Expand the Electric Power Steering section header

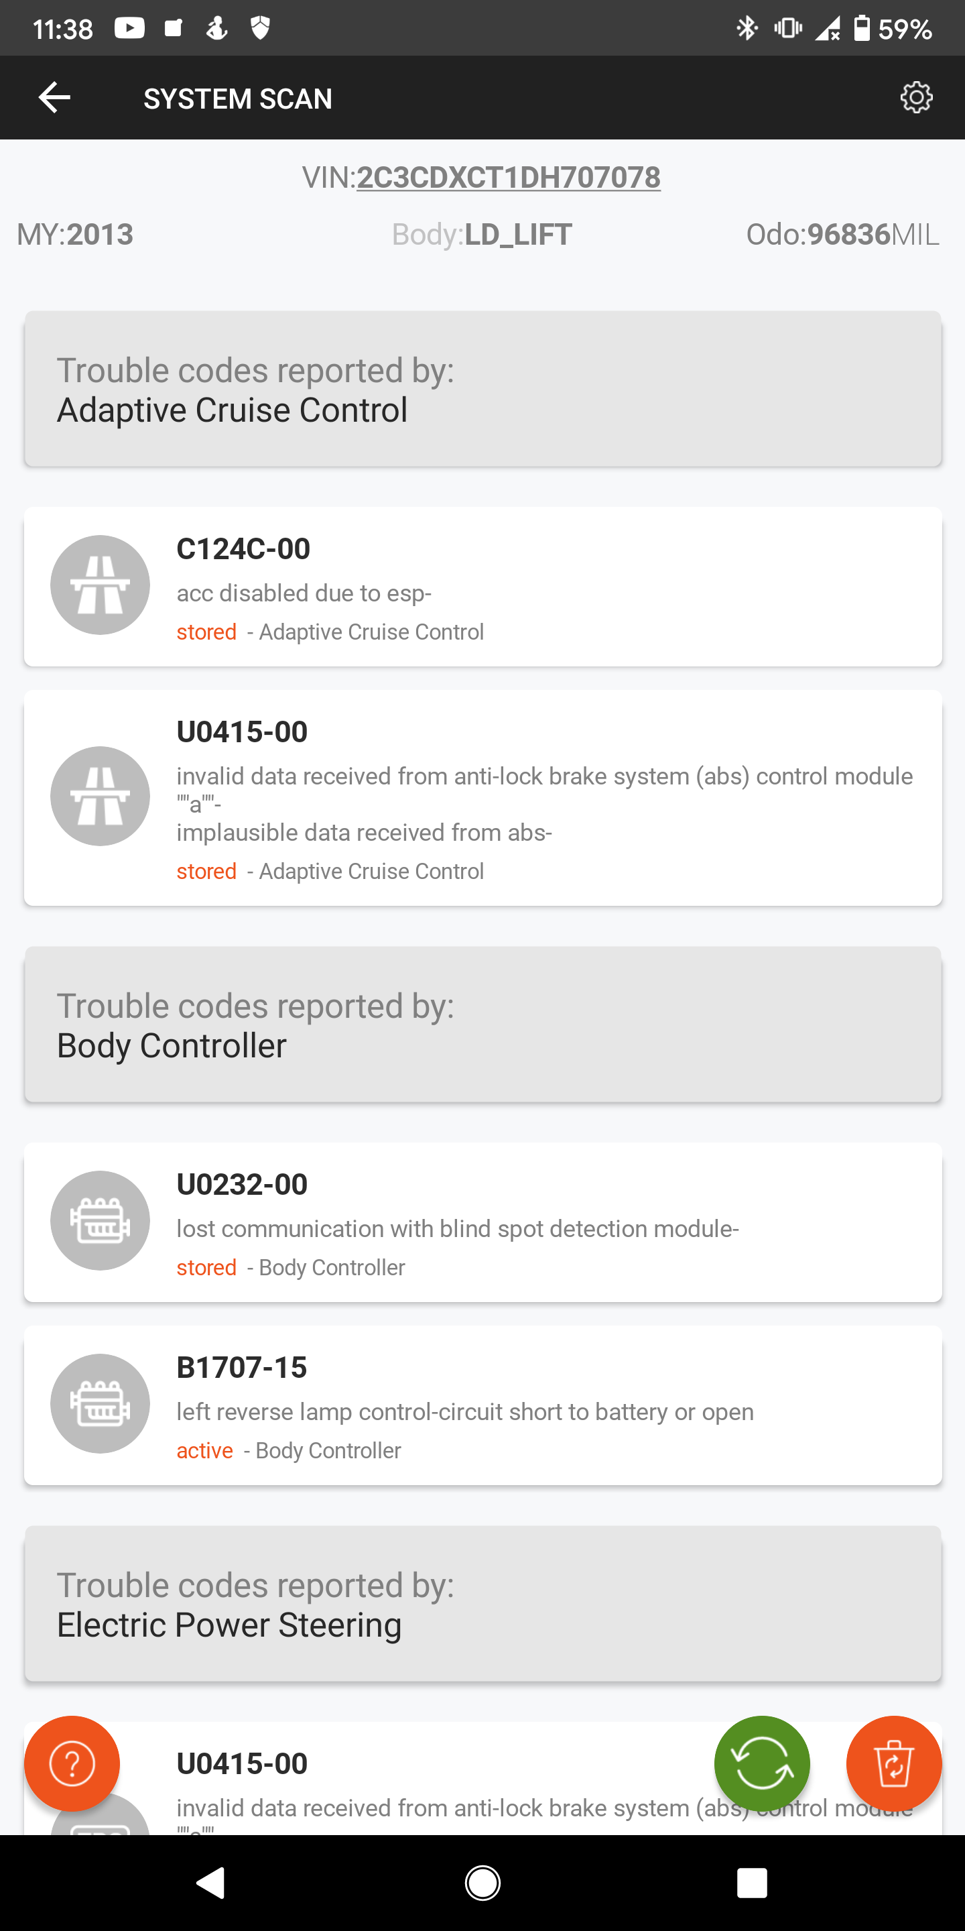[x=482, y=1604]
